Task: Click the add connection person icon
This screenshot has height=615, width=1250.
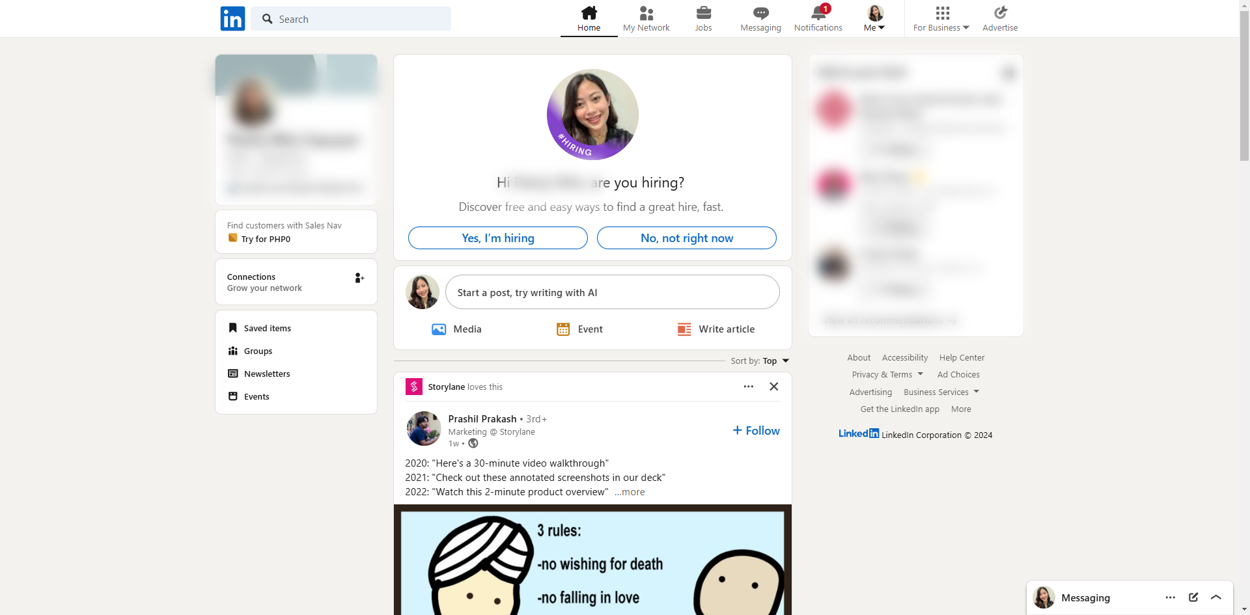Action: click(359, 278)
